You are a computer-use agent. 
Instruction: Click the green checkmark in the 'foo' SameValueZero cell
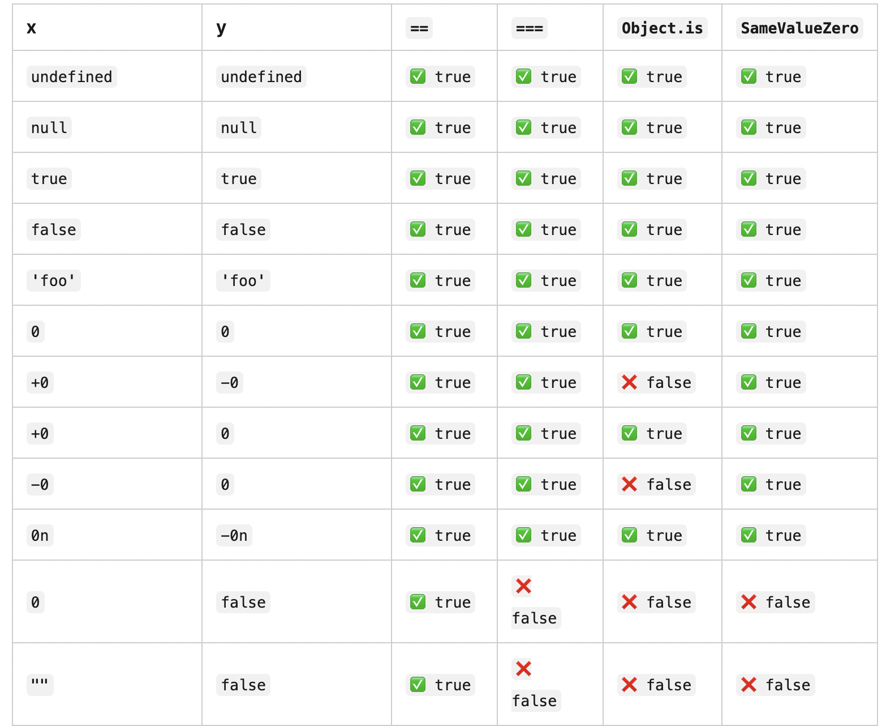(749, 281)
